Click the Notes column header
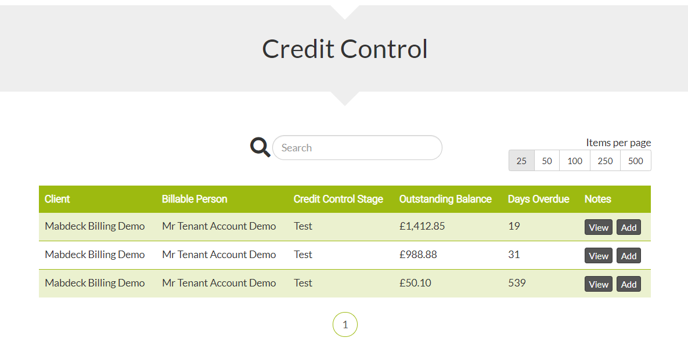This screenshot has width=688, height=341. click(597, 199)
